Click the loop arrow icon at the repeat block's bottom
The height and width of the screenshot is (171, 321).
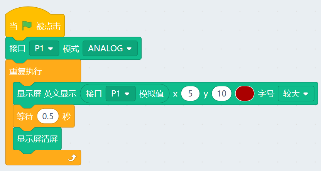coord(72,158)
